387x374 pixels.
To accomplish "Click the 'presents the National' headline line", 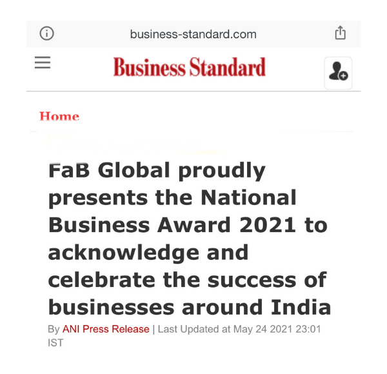I will pos(172,199).
